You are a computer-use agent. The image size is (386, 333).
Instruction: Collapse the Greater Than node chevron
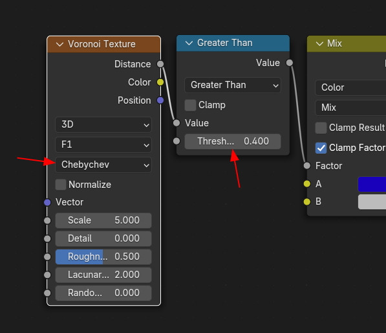click(x=189, y=43)
